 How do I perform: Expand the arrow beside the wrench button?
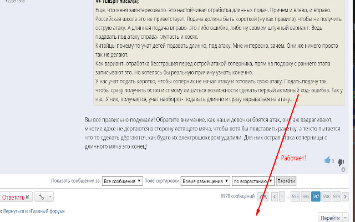point(50,196)
